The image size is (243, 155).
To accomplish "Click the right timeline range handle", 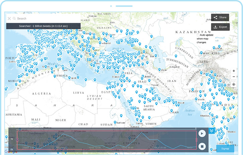I will click(197, 140).
